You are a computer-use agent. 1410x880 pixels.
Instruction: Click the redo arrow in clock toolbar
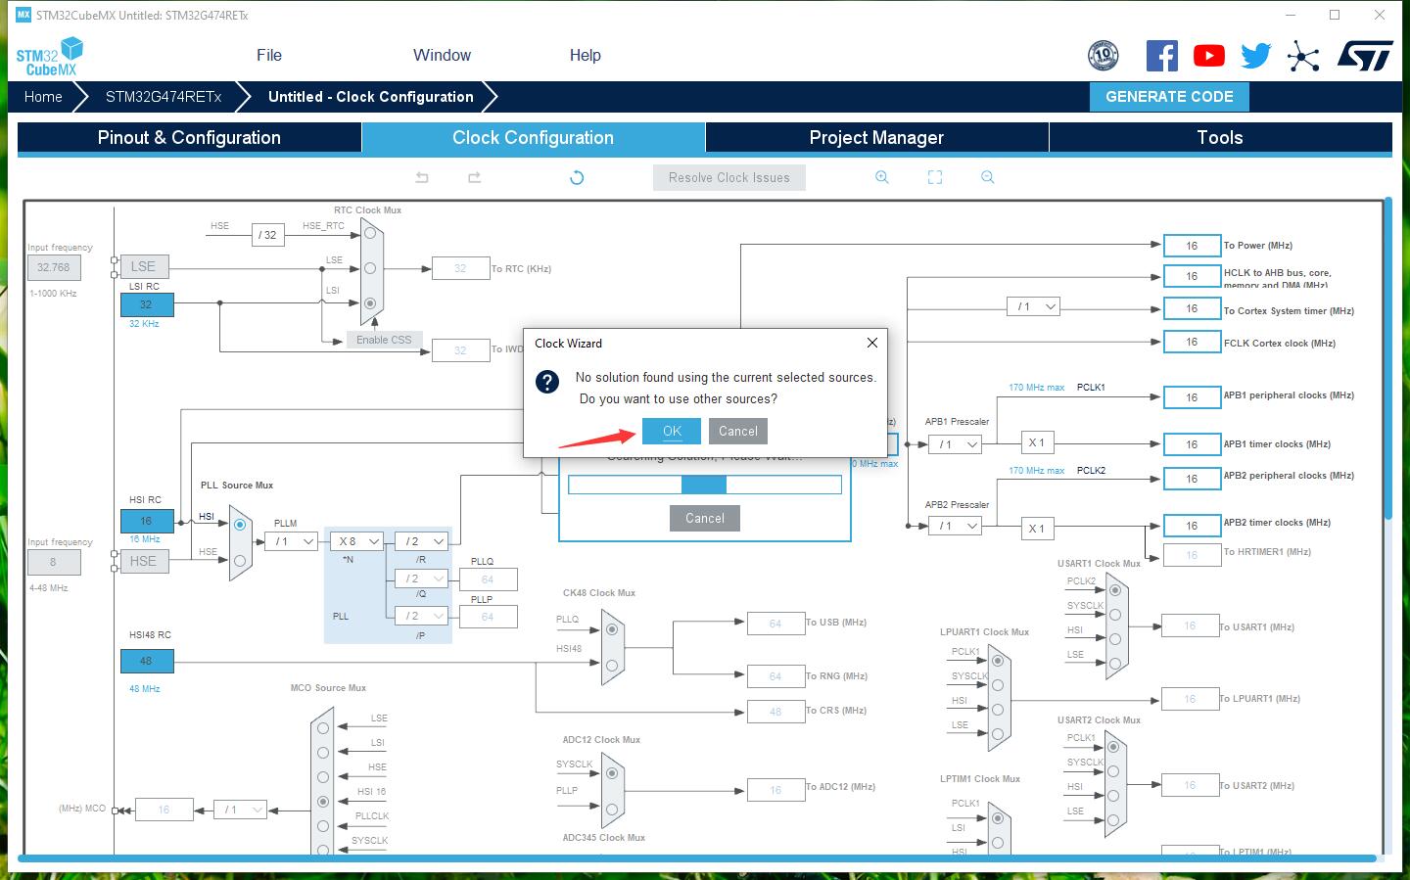coord(475,177)
